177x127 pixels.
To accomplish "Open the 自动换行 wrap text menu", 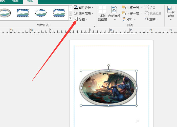I will (114, 13).
